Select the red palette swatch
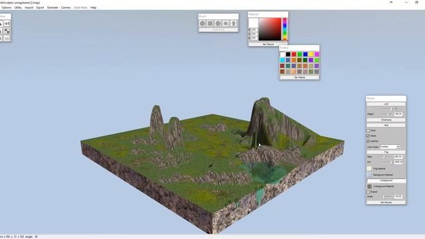 tap(294, 54)
